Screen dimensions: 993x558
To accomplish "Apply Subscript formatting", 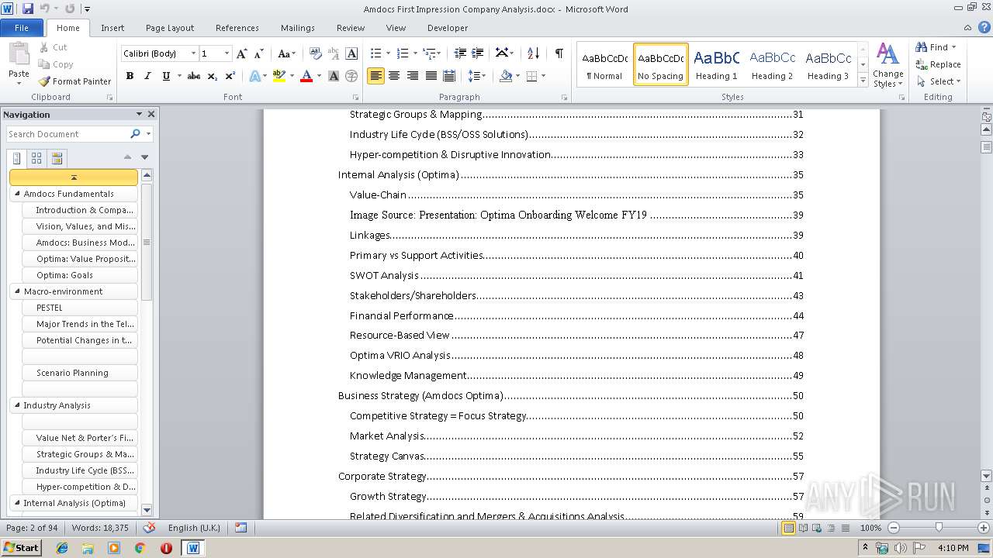I will (213, 76).
